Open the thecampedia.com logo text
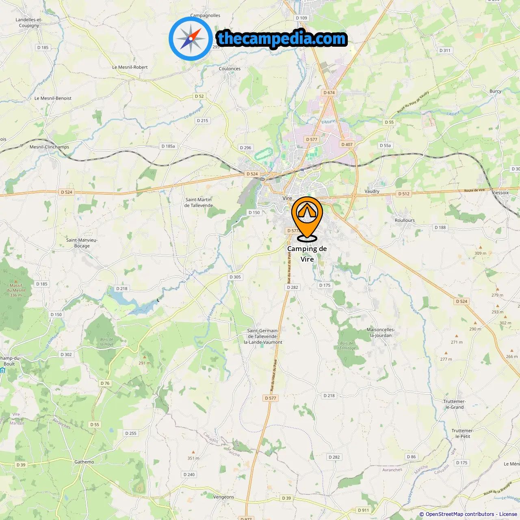This screenshot has width=520, height=520. 282,39
